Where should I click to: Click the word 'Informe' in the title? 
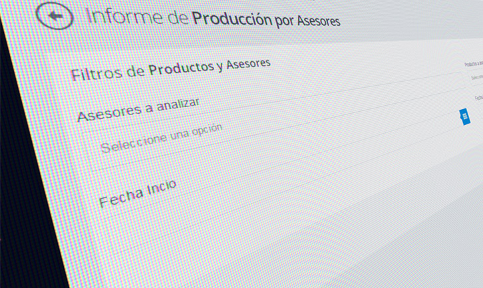(125, 16)
